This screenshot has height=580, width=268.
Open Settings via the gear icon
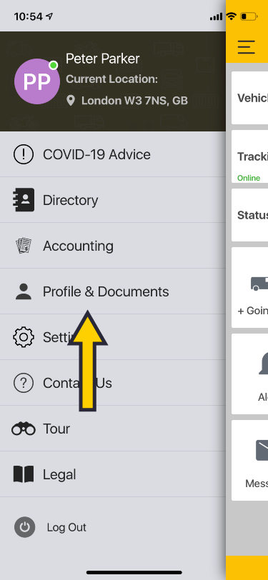[x=24, y=337]
